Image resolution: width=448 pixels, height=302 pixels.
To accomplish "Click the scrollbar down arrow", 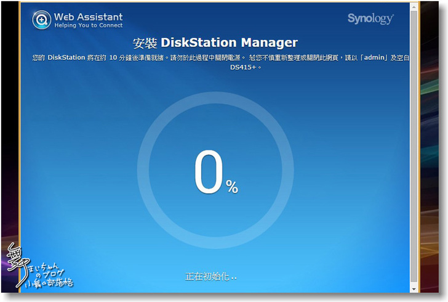I will coord(414,289).
